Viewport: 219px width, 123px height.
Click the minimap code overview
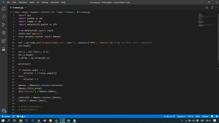pos(207,20)
